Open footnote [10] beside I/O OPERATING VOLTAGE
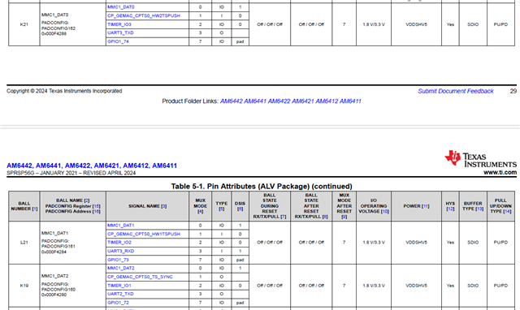 (x=384, y=211)
